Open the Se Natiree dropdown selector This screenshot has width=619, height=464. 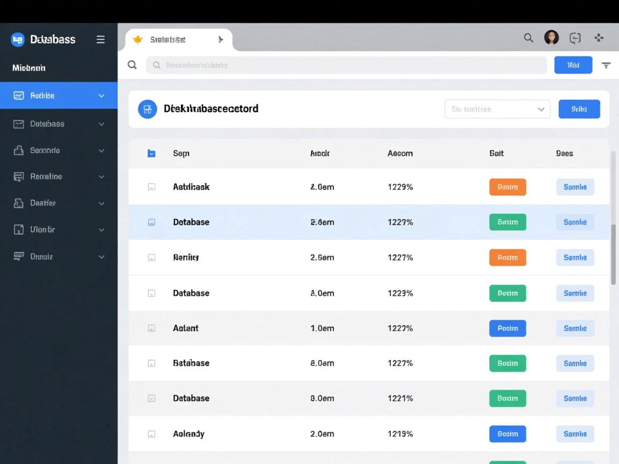(x=497, y=109)
